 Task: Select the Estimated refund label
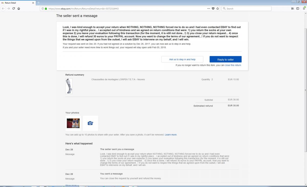203,106
